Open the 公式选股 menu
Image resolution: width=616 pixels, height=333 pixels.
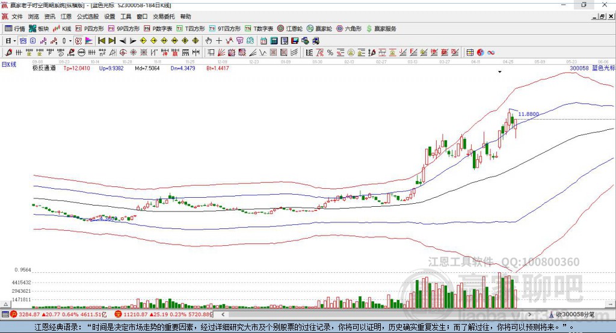88,16
